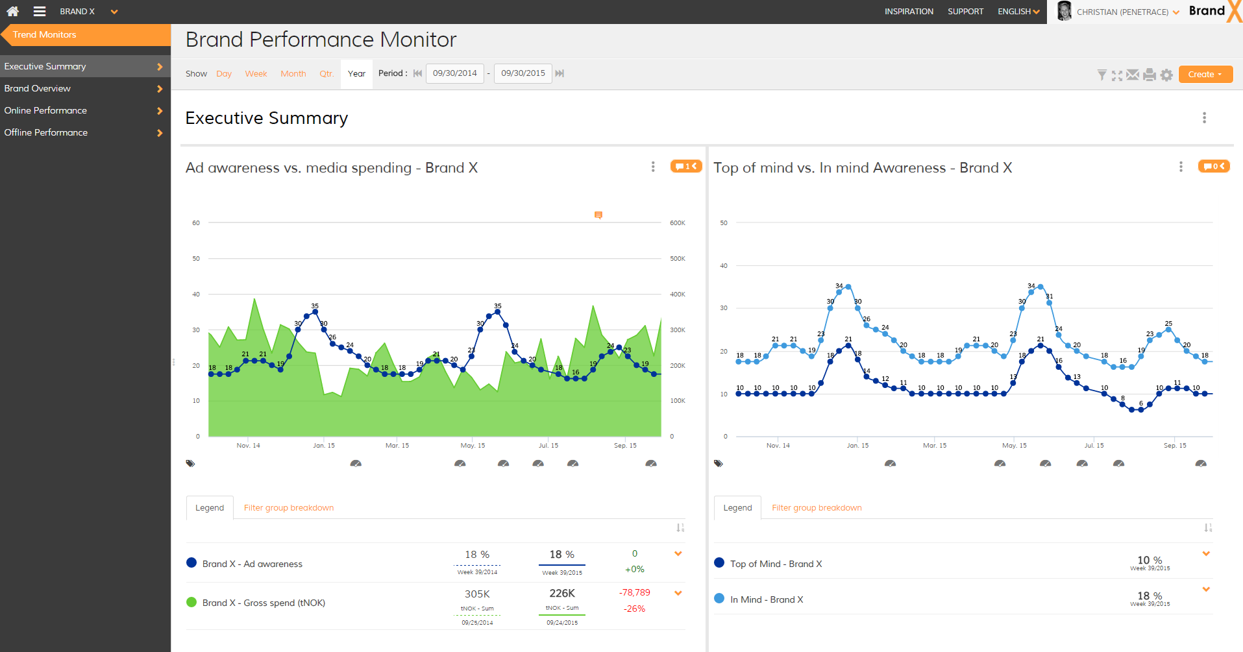Click gauge marker nearest May. 15 under Top of mind chart
Image resolution: width=1243 pixels, height=652 pixels.
1000,463
